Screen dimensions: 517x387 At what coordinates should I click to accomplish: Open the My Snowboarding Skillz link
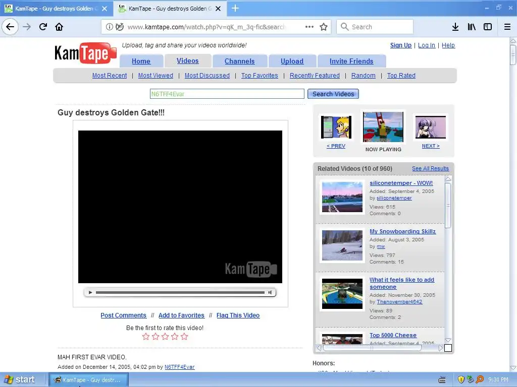click(402, 231)
